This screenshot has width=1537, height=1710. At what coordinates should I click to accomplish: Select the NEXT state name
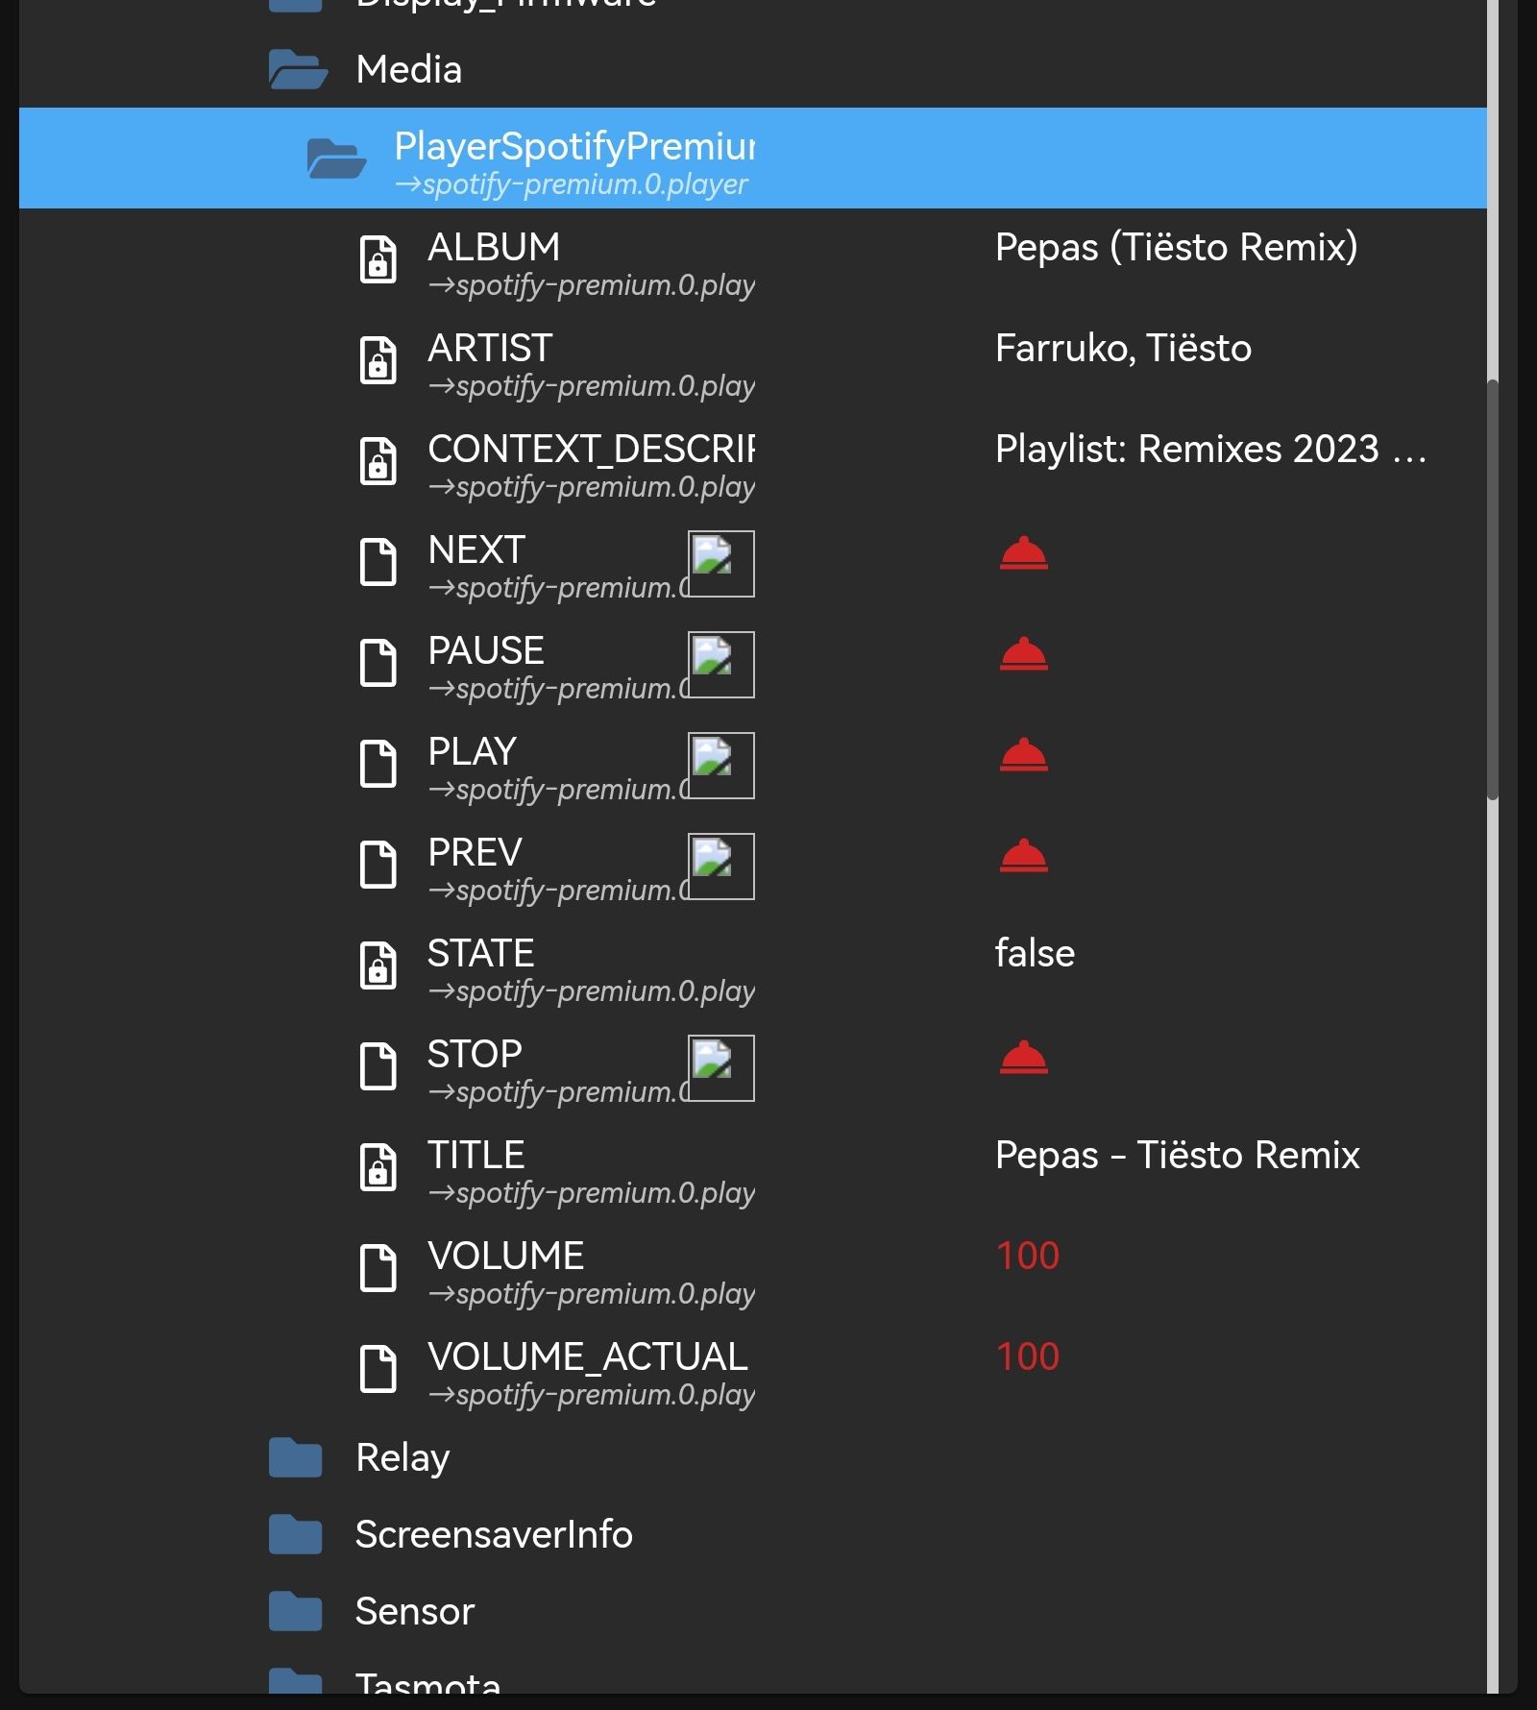[x=476, y=550]
